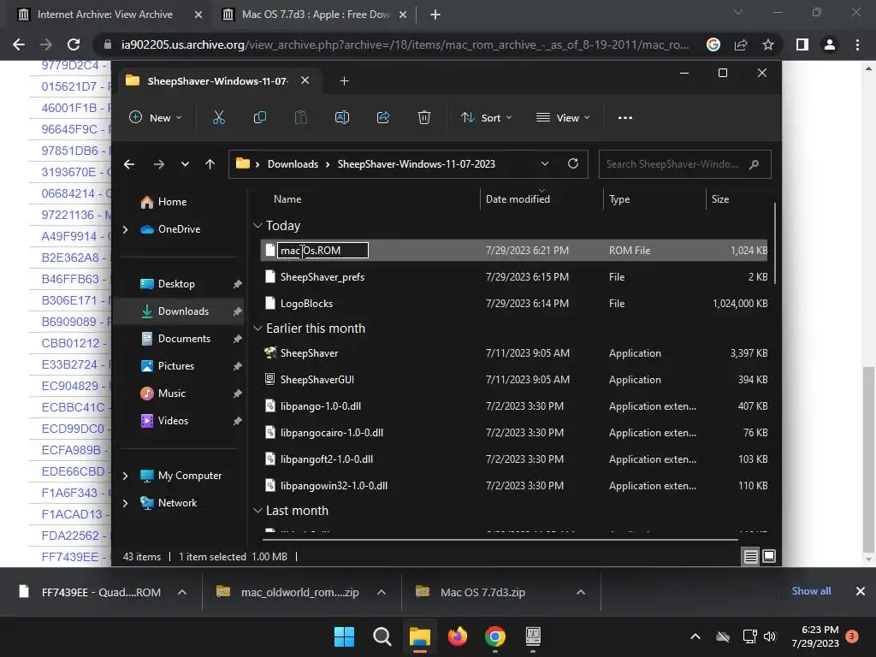Click the Chrome share page icon
Viewport: 876px width, 657px height.
coord(741,44)
